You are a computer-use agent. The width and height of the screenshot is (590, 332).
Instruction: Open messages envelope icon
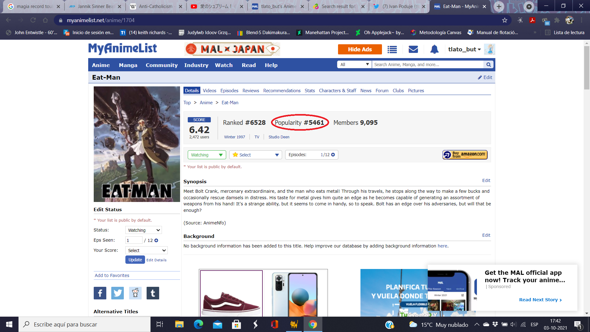pyautogui.click(x=413, y=49)
